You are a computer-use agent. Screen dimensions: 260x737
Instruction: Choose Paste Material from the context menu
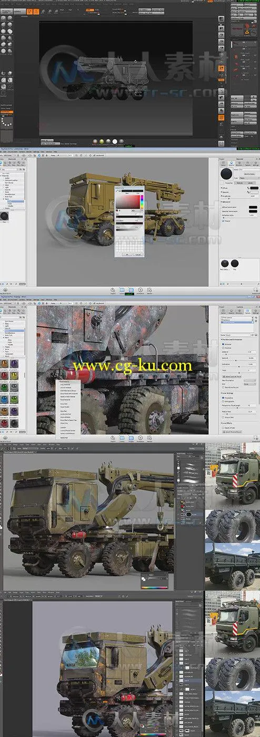(x=65, y=400)
